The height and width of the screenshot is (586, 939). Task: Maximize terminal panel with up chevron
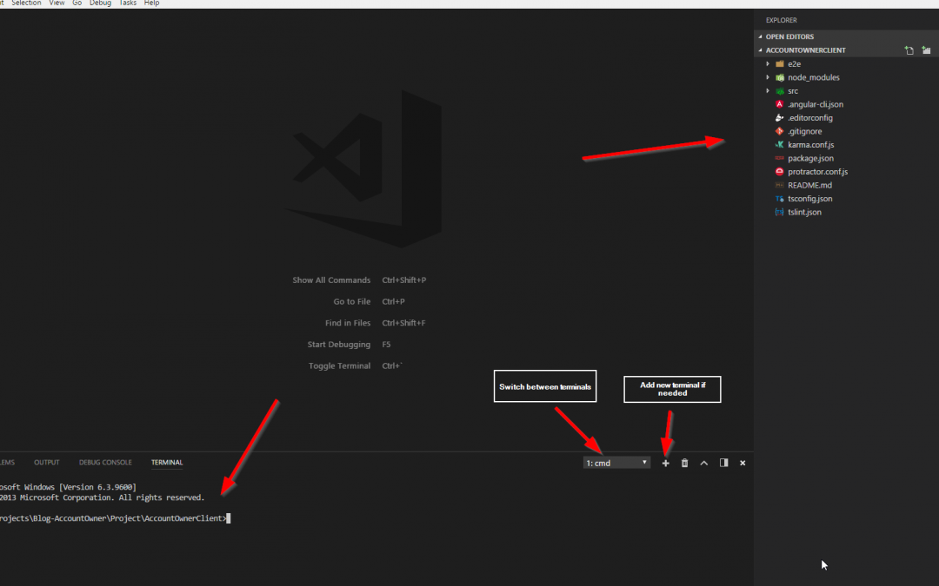704,464
